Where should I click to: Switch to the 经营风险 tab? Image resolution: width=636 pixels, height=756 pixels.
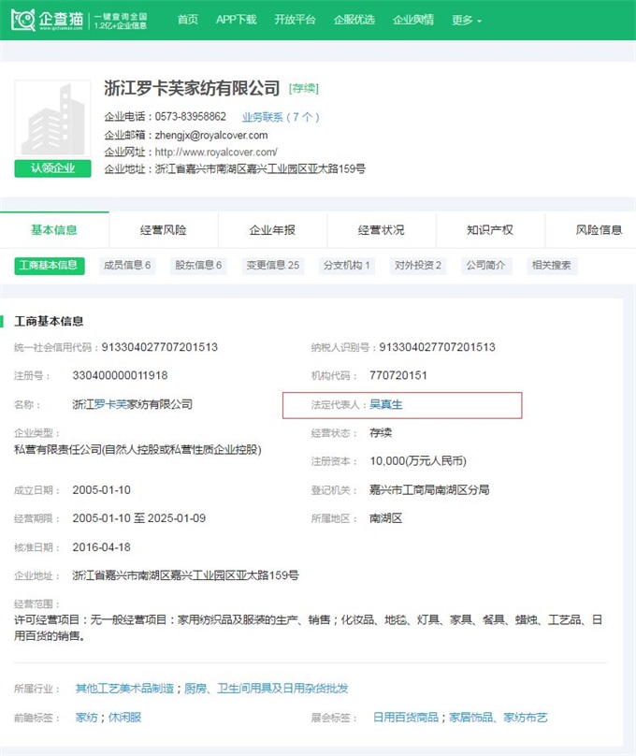click(164, 230)
